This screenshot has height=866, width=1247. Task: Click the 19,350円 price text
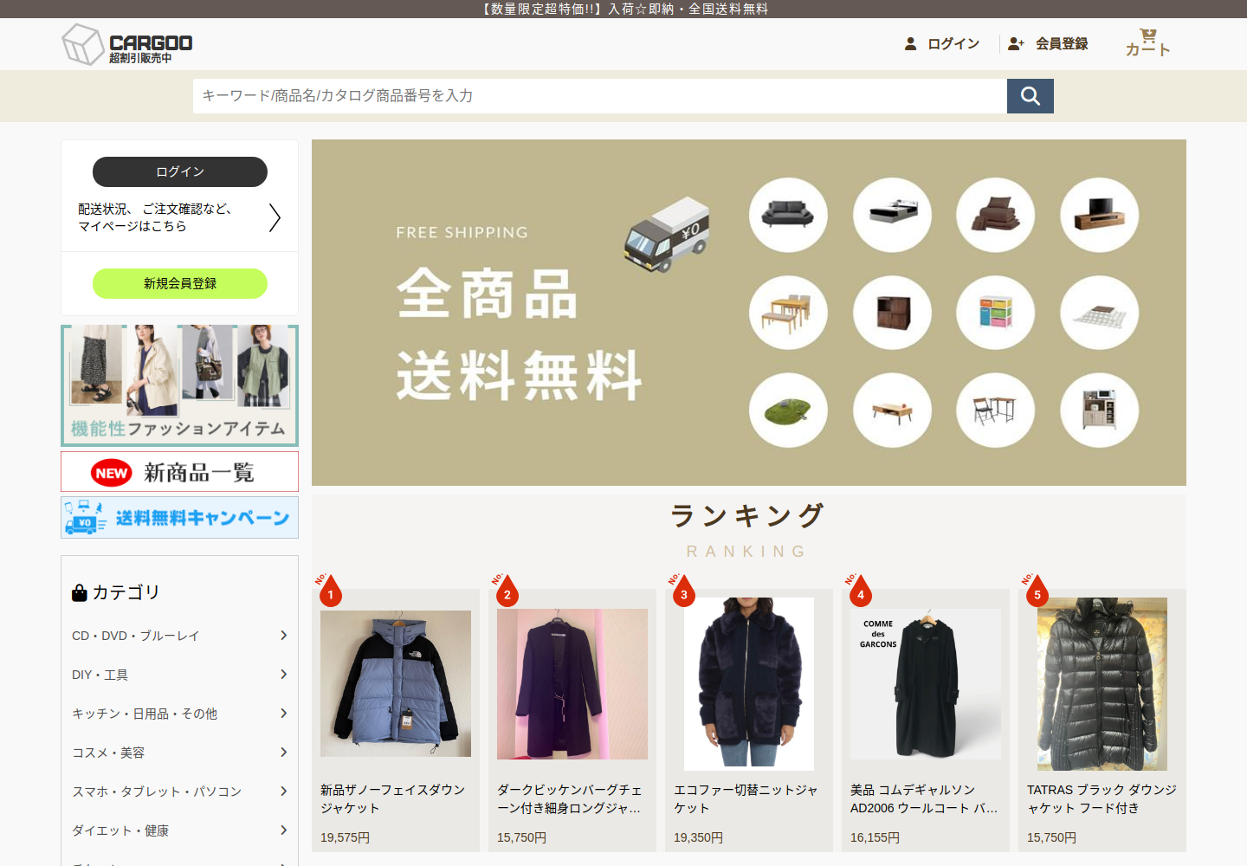pyautogui.click(x=699, y=837)
